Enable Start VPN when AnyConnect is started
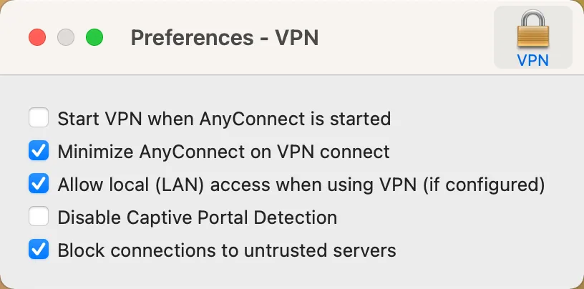The image size is (584, 289). pos(39,118)
